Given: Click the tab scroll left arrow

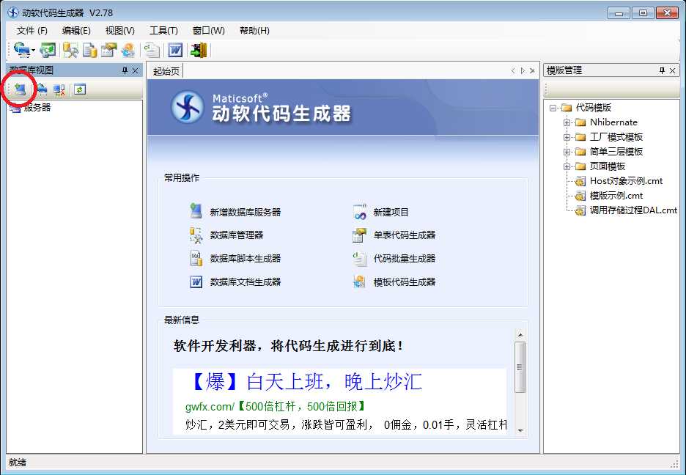Looking at the screenshot, I should 513,71.
